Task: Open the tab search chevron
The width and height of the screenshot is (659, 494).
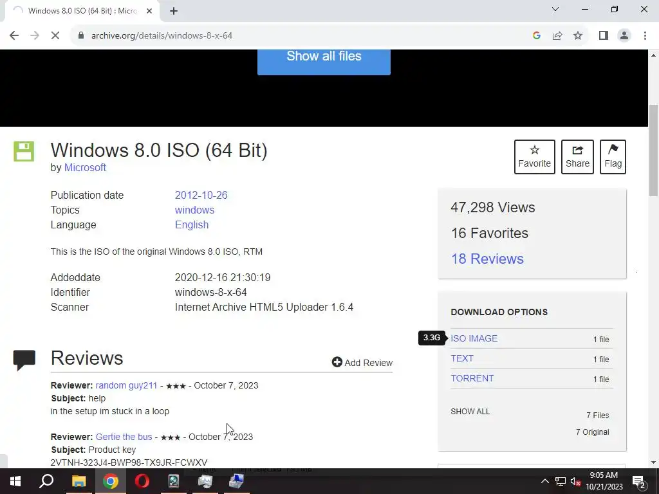Action: pos(555,9)
